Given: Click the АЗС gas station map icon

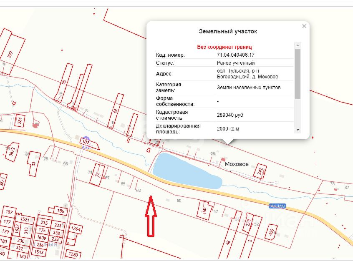Looking at the screenshot, I should point(86,139).
